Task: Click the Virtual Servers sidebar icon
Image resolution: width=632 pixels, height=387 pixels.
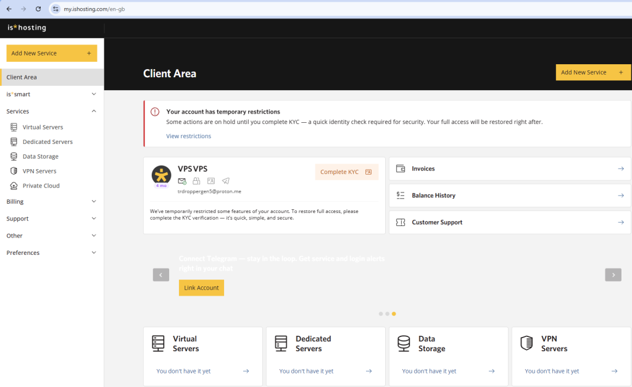Action: click(x=14, y=127)
